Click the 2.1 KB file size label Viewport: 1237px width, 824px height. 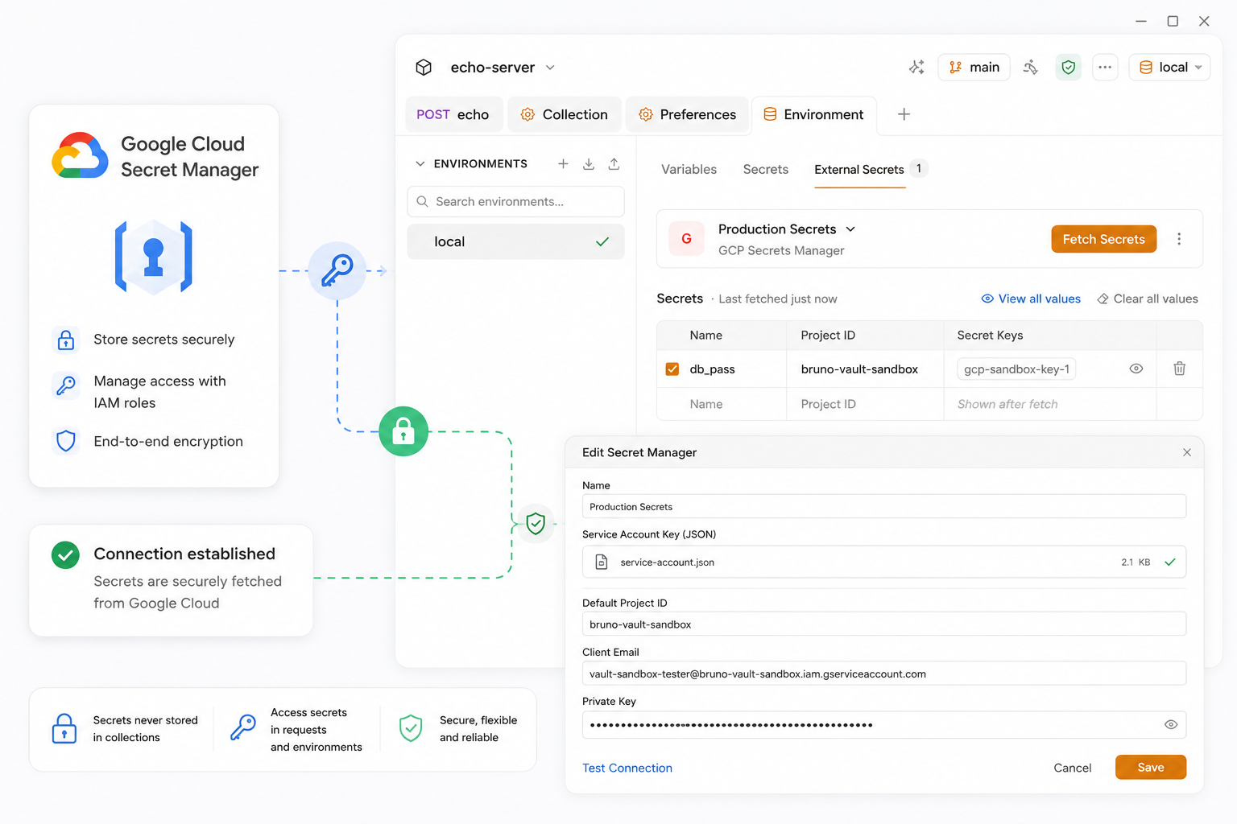[x=1136, y=562]
